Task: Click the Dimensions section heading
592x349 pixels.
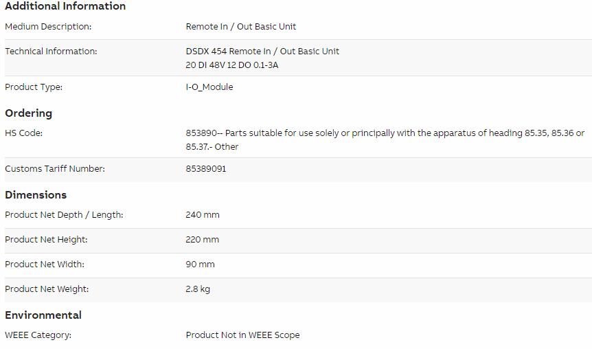Action: pos(36,194)
